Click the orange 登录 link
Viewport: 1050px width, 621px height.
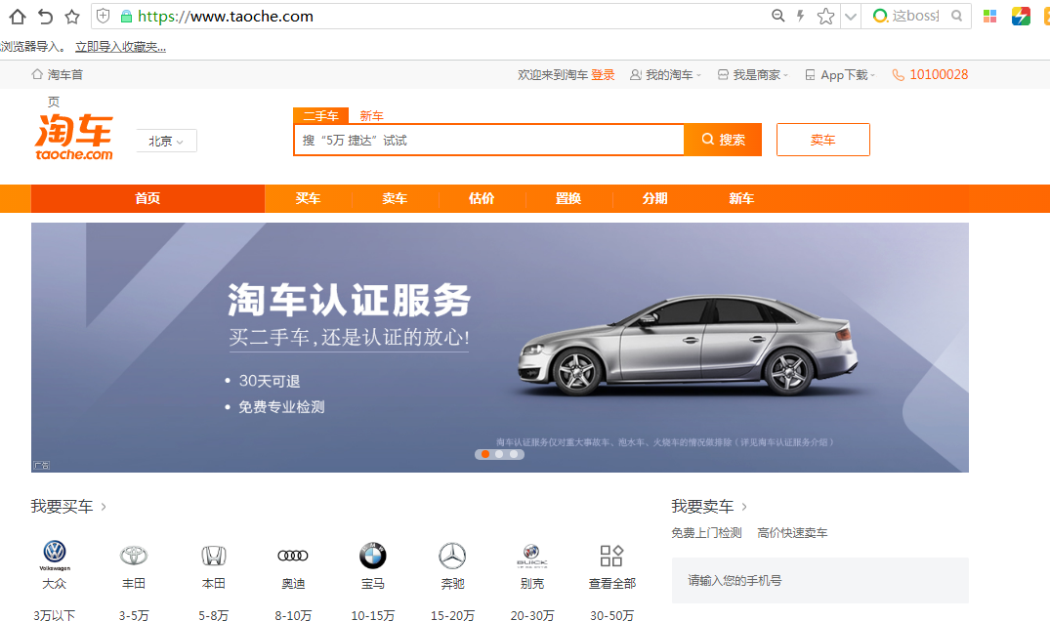coord(603,75)
